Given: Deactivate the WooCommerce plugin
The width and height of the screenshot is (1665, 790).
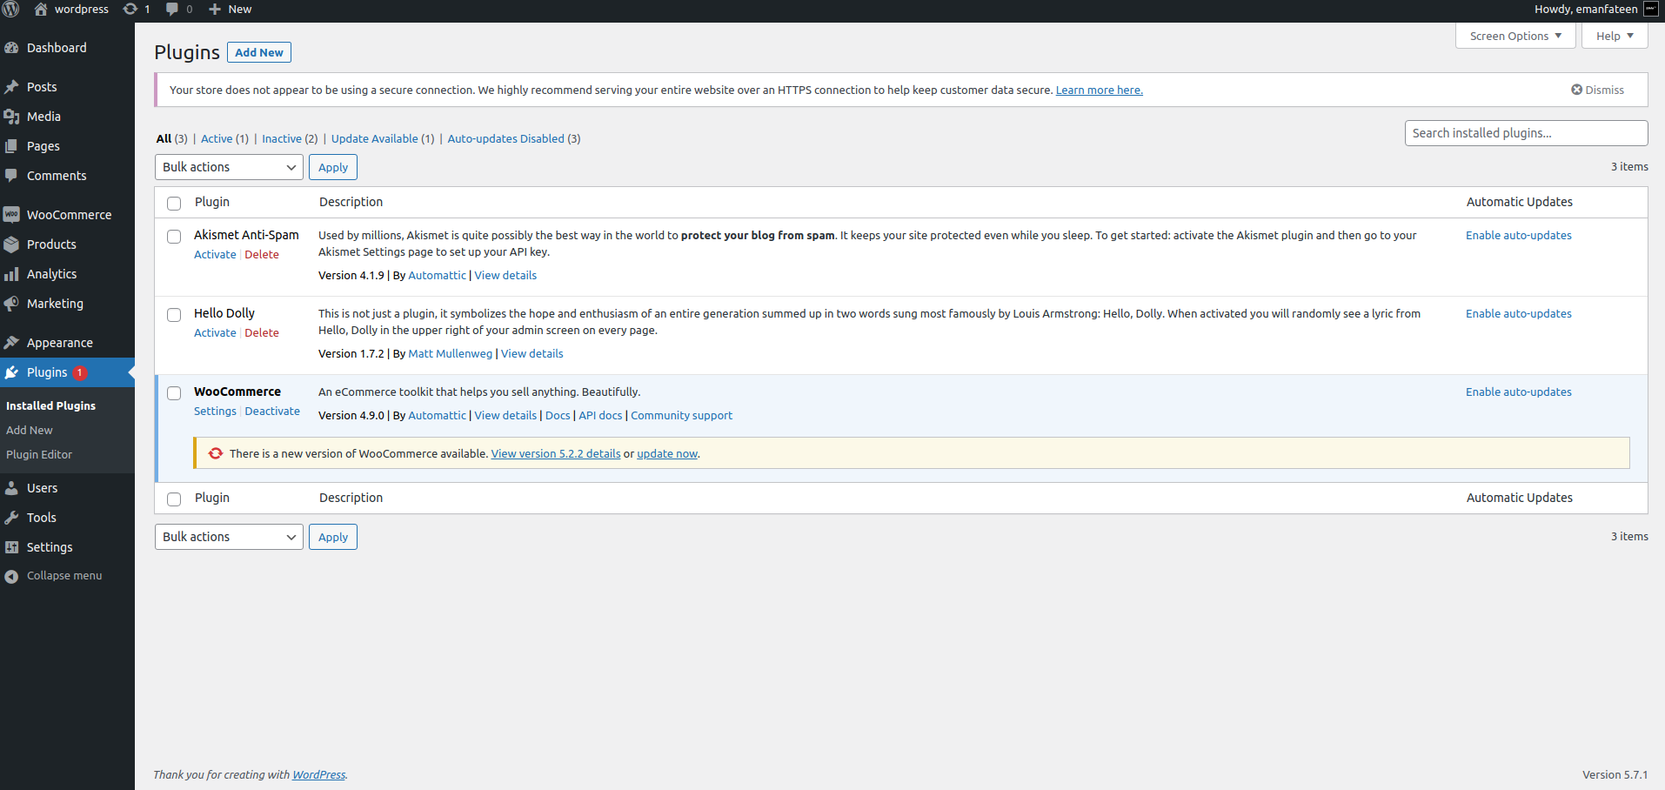Looking at the screenshot, I should 272,411.
